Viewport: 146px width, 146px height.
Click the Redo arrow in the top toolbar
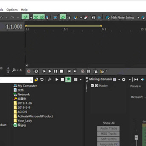tap(12, 17)
